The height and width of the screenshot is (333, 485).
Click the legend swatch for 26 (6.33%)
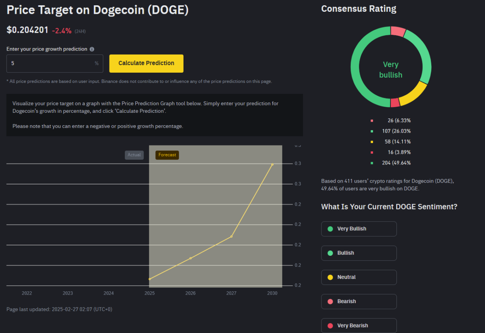click(372, 120)
